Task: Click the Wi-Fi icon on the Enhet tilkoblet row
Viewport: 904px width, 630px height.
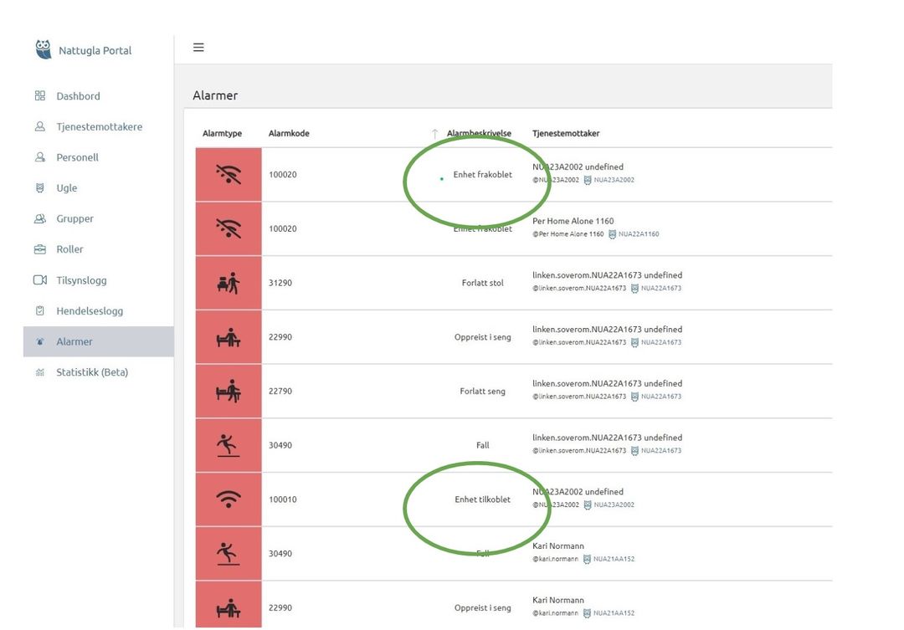Action: (x=228, y=499)
